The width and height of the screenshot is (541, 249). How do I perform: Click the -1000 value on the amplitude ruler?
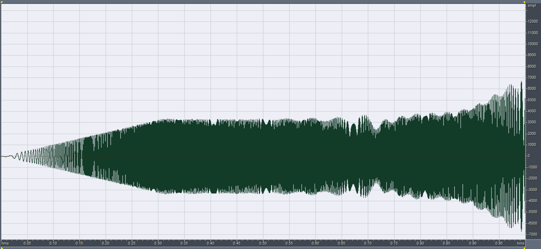532,167
